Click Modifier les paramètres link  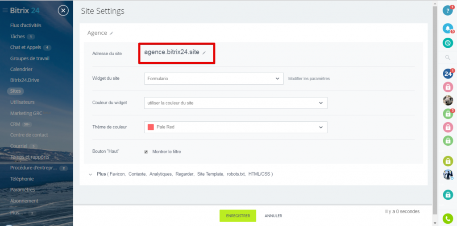309,78
